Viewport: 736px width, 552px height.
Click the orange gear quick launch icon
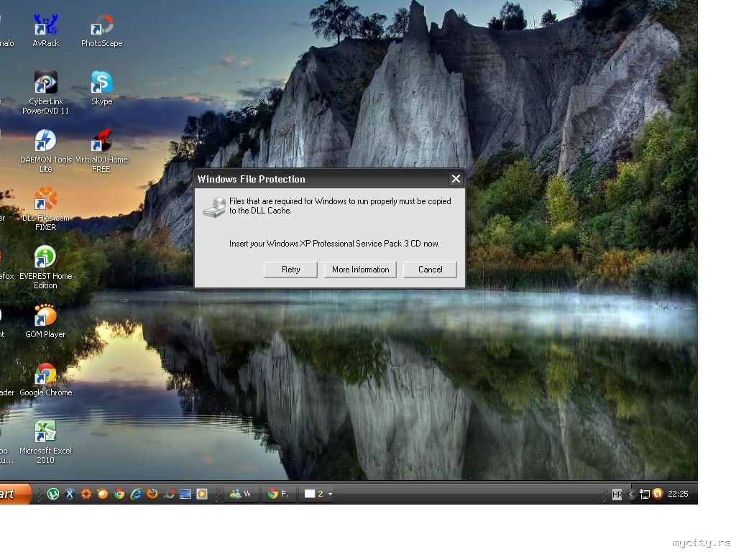point(86,494)
